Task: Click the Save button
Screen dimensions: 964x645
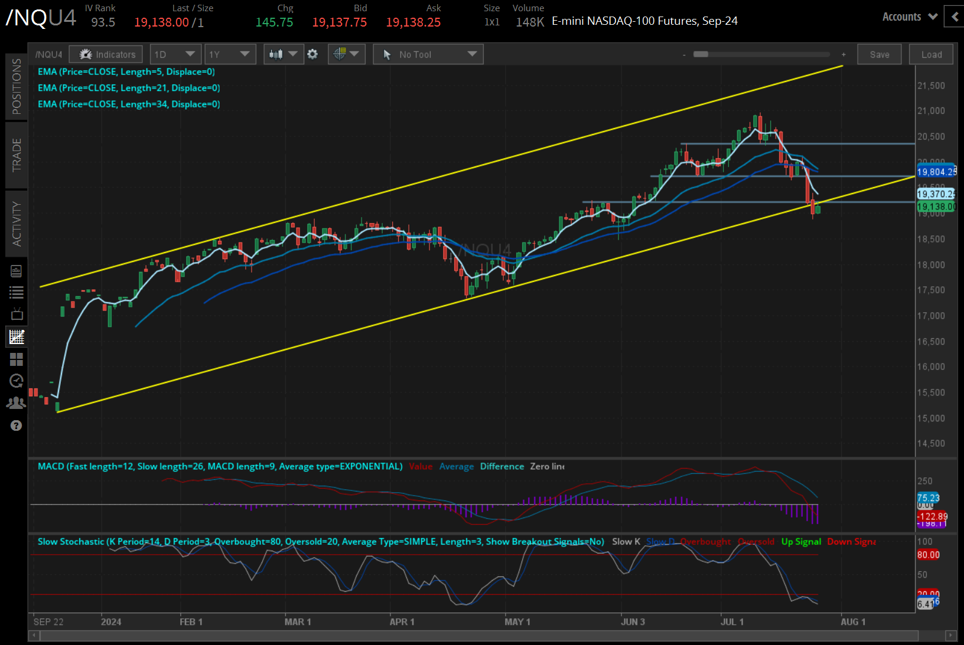Action: [x=880, y=54]
